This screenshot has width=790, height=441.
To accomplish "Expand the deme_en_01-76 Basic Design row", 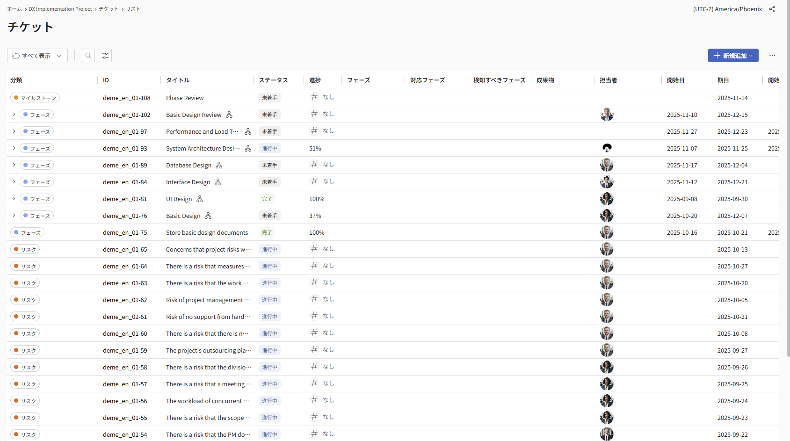I will (14, 216).
